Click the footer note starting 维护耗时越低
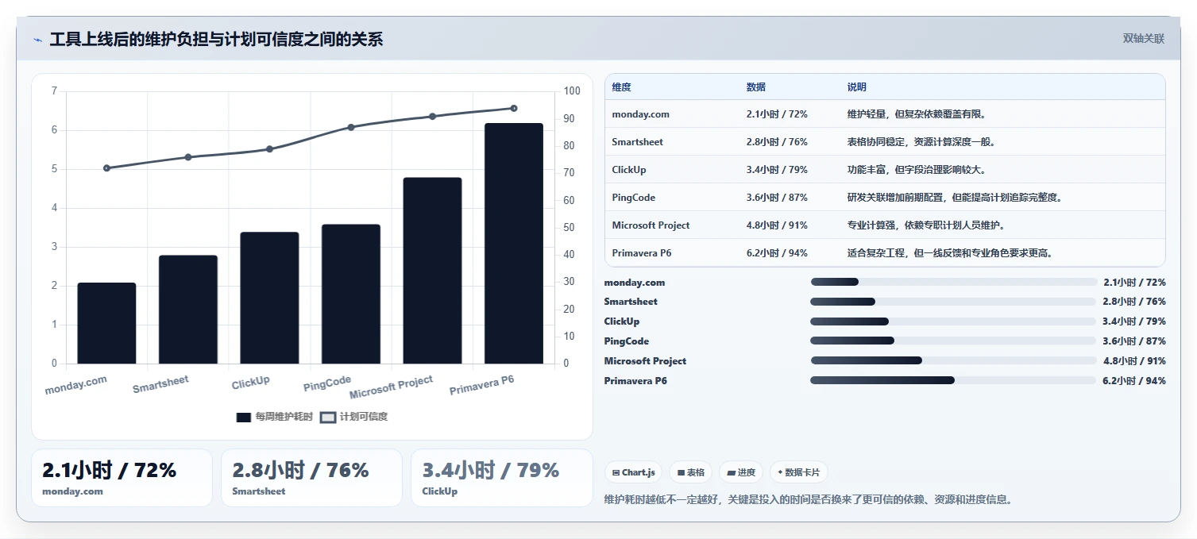 click(809, 499)
